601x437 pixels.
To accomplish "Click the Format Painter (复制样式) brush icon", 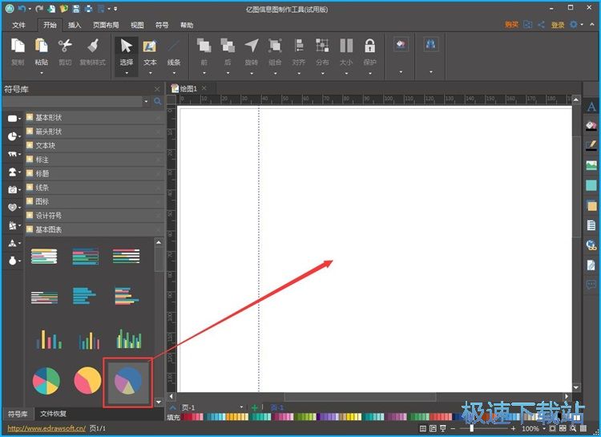I will click(93, 46).
